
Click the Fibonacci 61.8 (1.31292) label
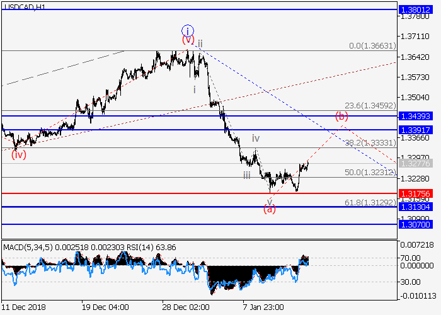click(x=369, y=202)
